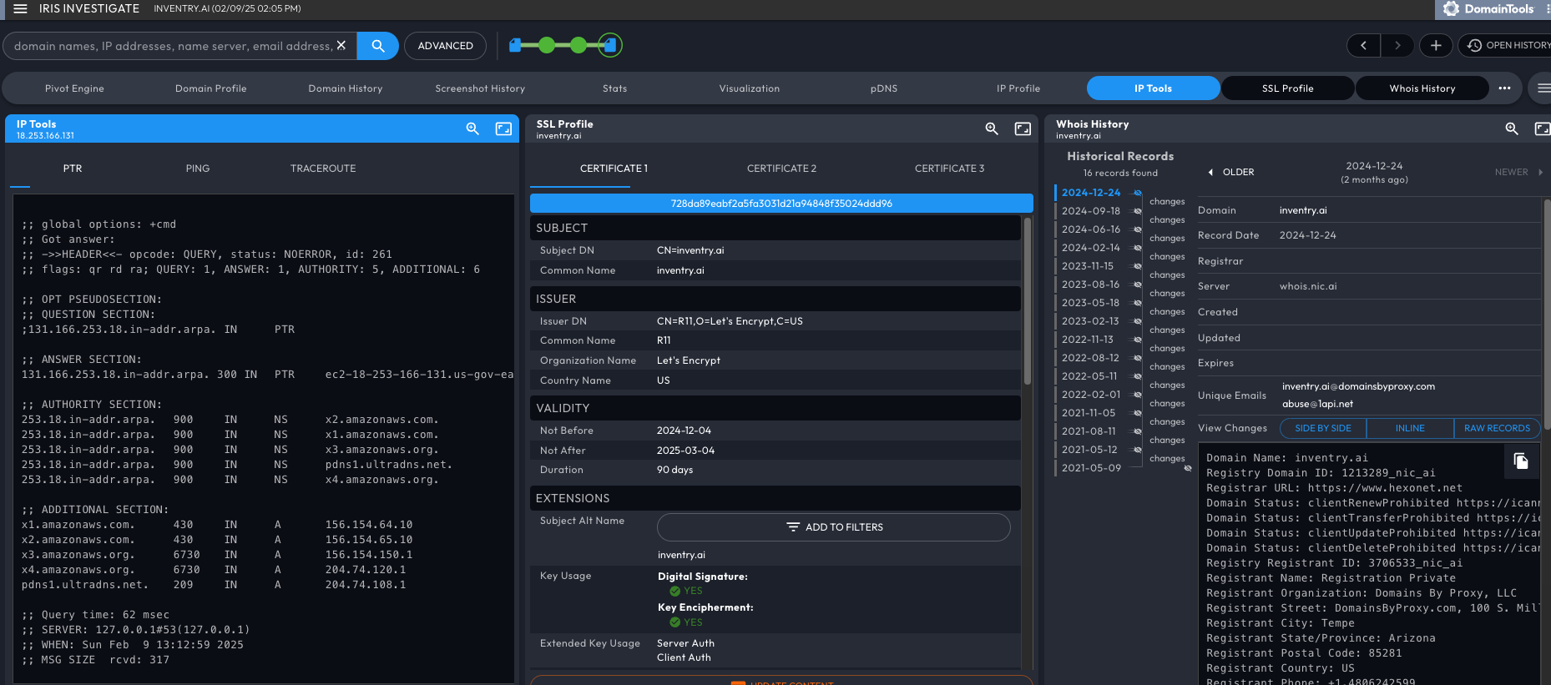
Task: View CERTIFICATE 3 in SSL Profile
Action: pos(949,169)
